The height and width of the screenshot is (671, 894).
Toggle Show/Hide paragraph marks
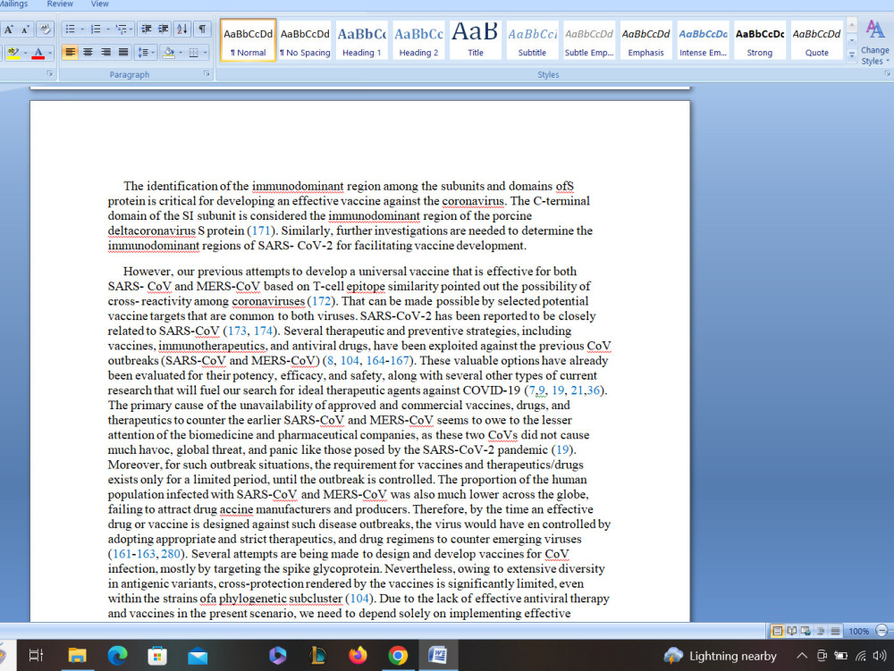coord(202,29)
